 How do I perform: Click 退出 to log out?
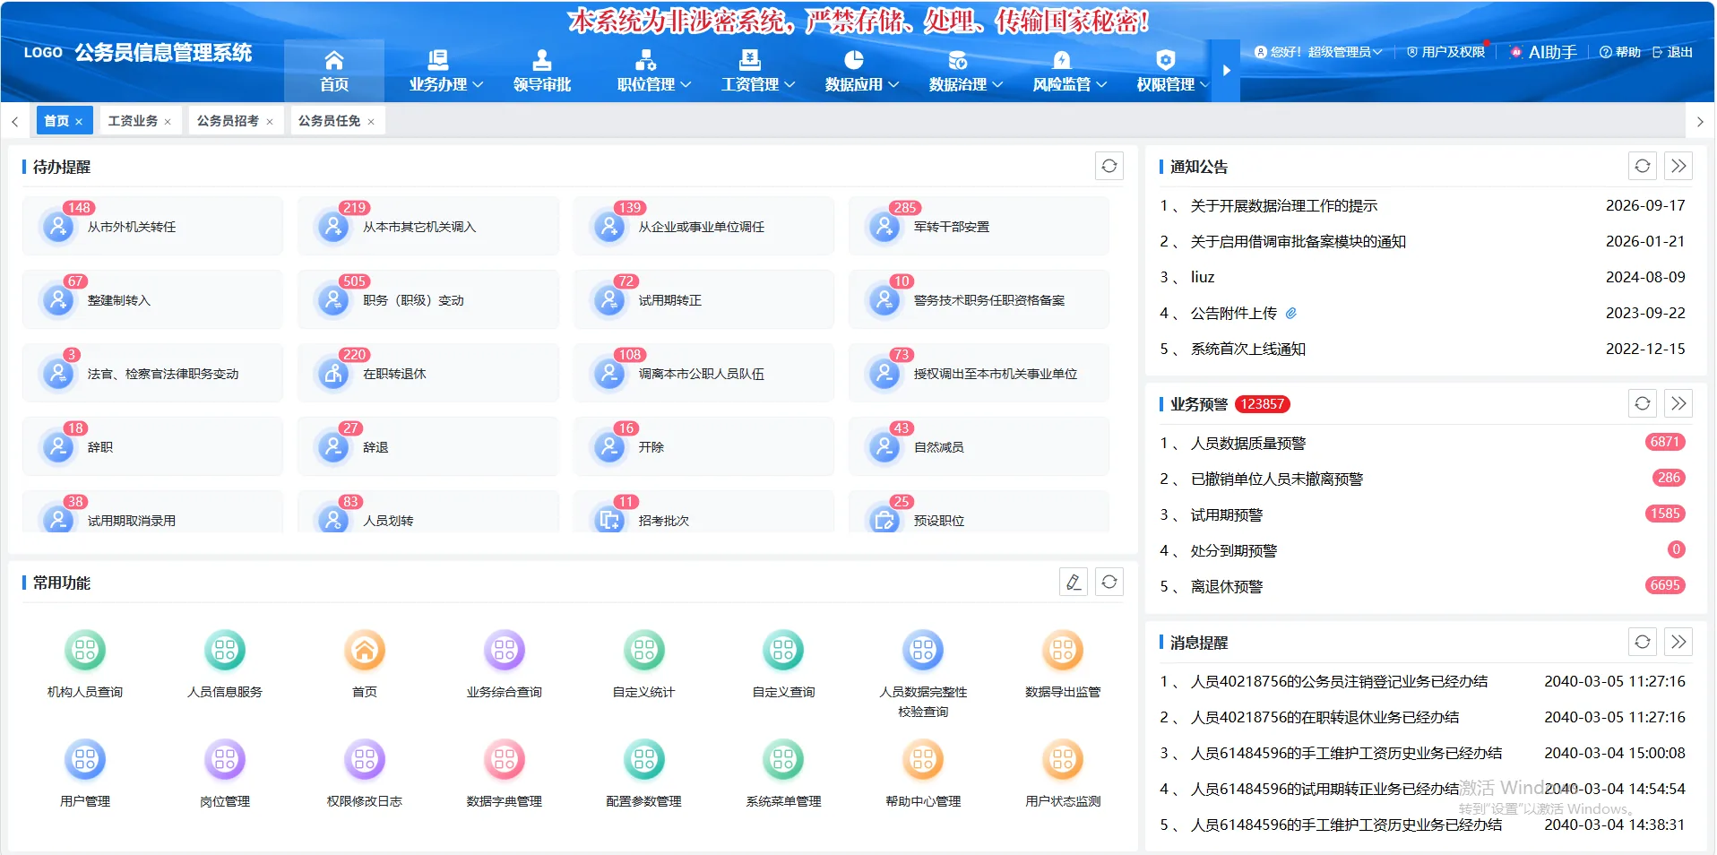coord(1672,52)
